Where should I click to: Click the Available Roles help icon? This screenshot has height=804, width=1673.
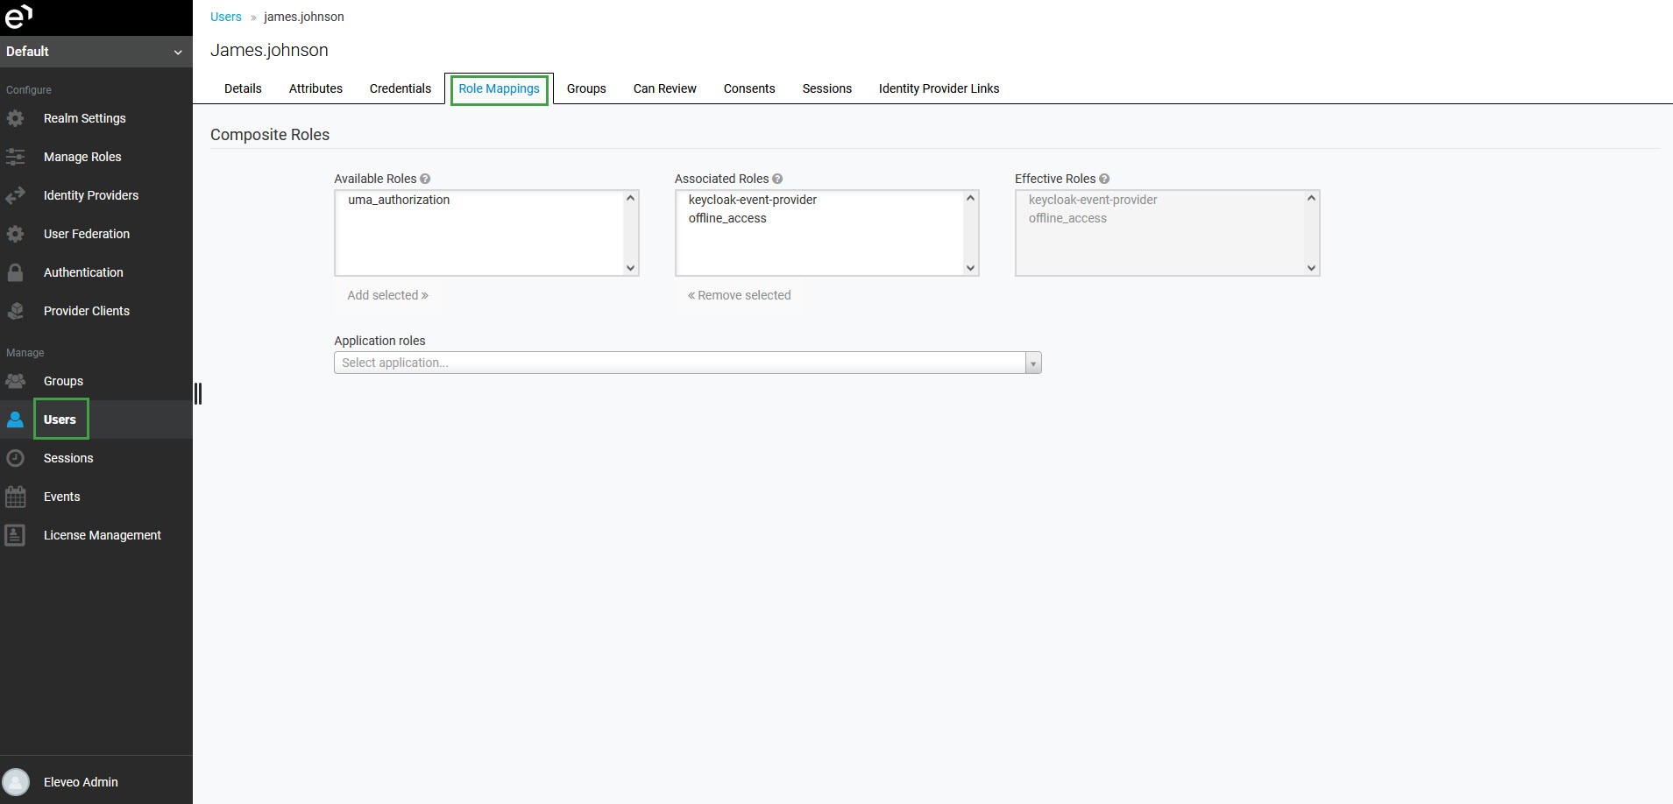click(425, 179)
